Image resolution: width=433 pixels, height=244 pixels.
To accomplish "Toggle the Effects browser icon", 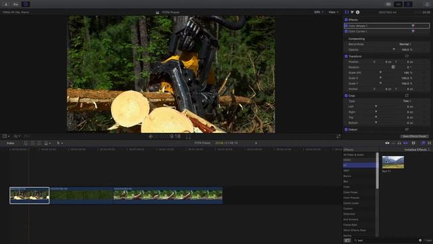I will coord(423,143).
